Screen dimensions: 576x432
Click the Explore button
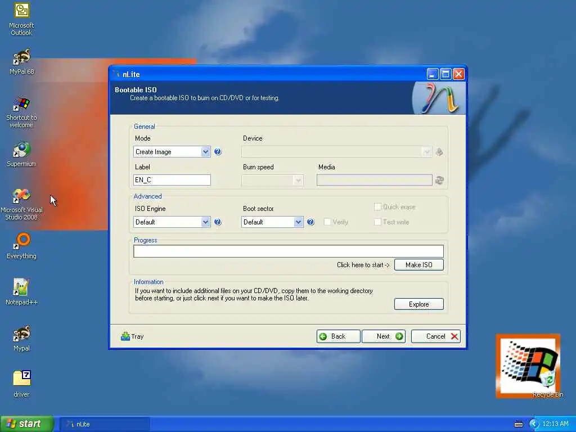point(418,304)
